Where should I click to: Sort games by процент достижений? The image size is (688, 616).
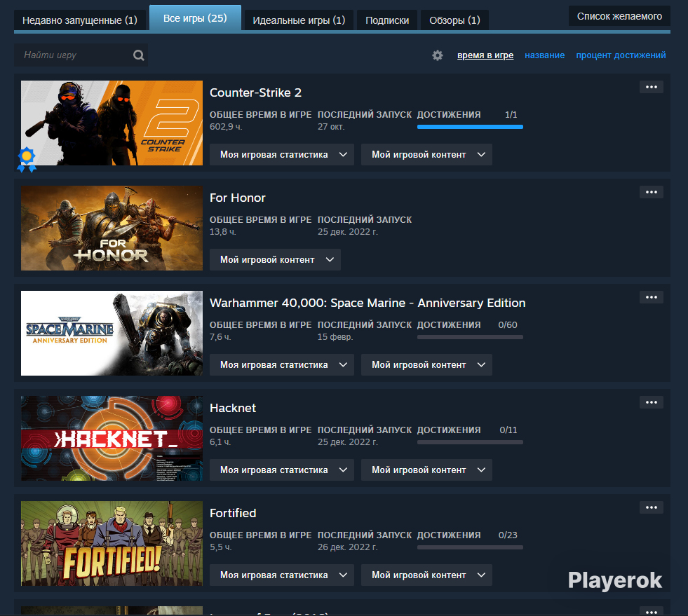click(621, 55)
